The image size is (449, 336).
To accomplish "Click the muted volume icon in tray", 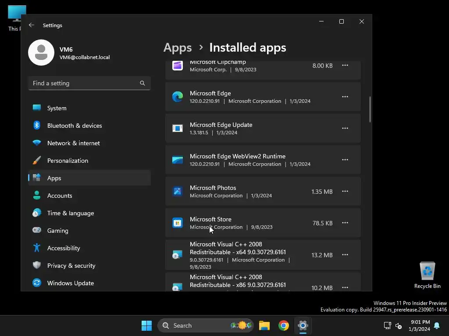I will pos(398,325).
